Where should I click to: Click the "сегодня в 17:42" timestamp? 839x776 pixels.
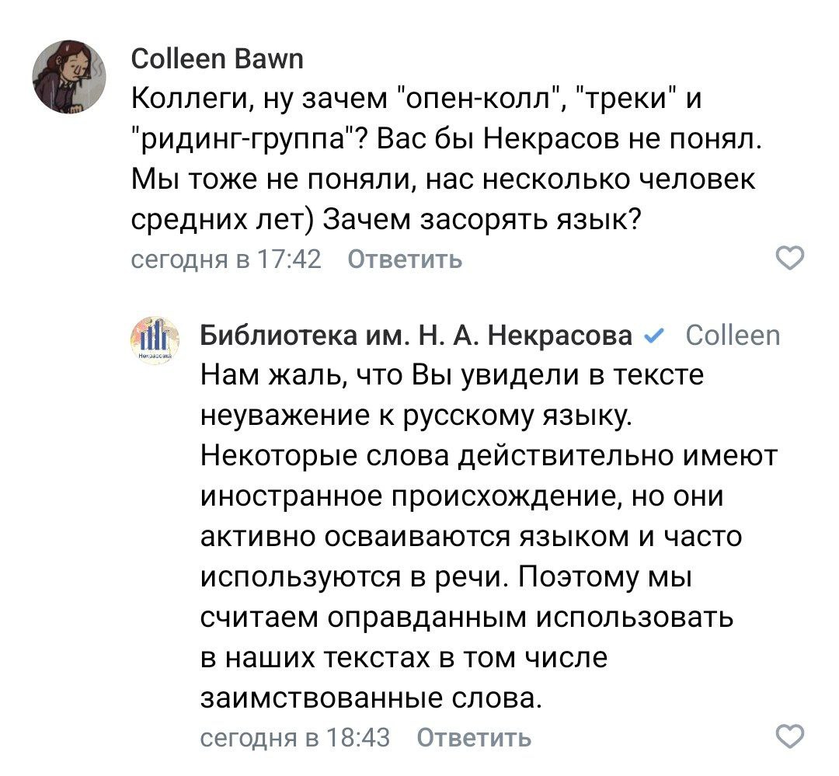pos(225,259)
